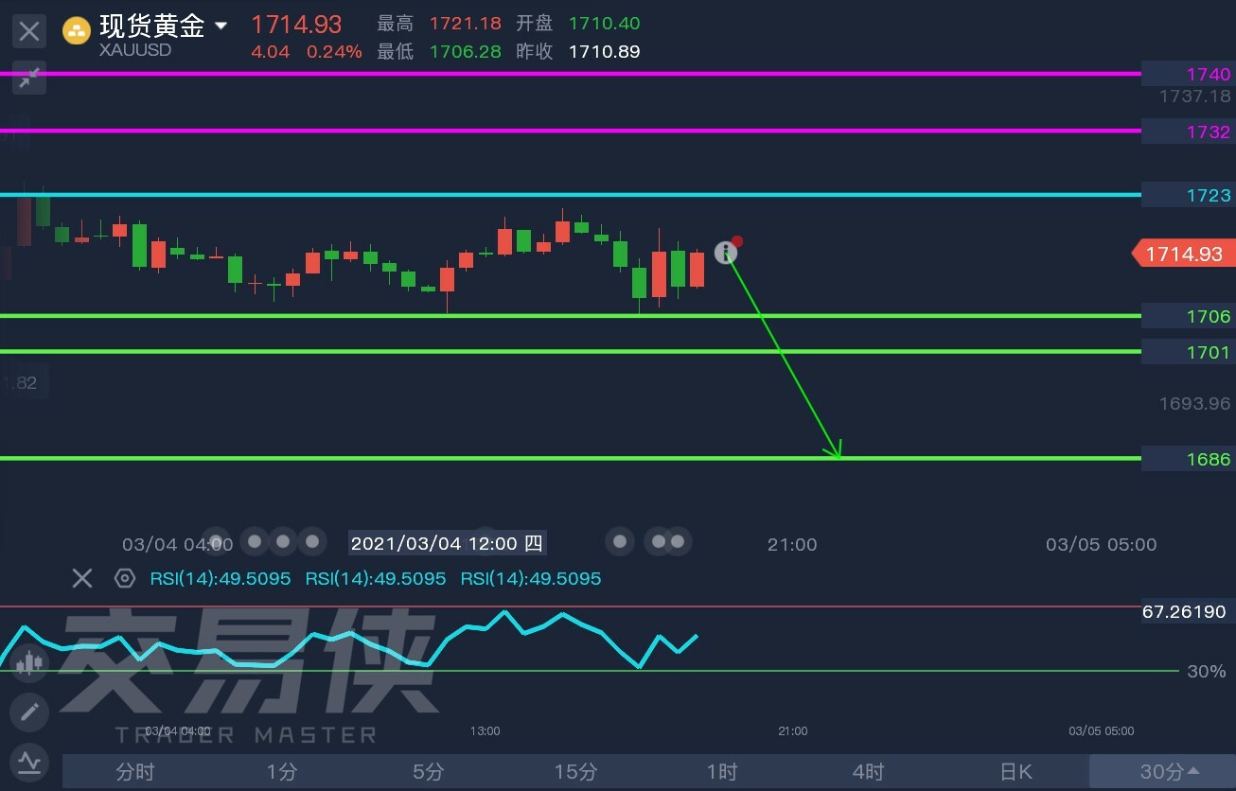Open the indicators wave-line icon
This screenshot has height=791, width=1236.
tap(29, 761)
